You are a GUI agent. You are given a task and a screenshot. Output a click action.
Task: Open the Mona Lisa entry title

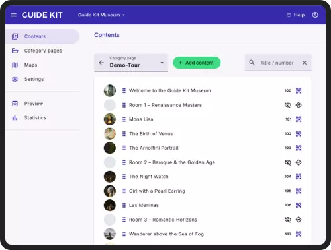click(x=141, y=119)
